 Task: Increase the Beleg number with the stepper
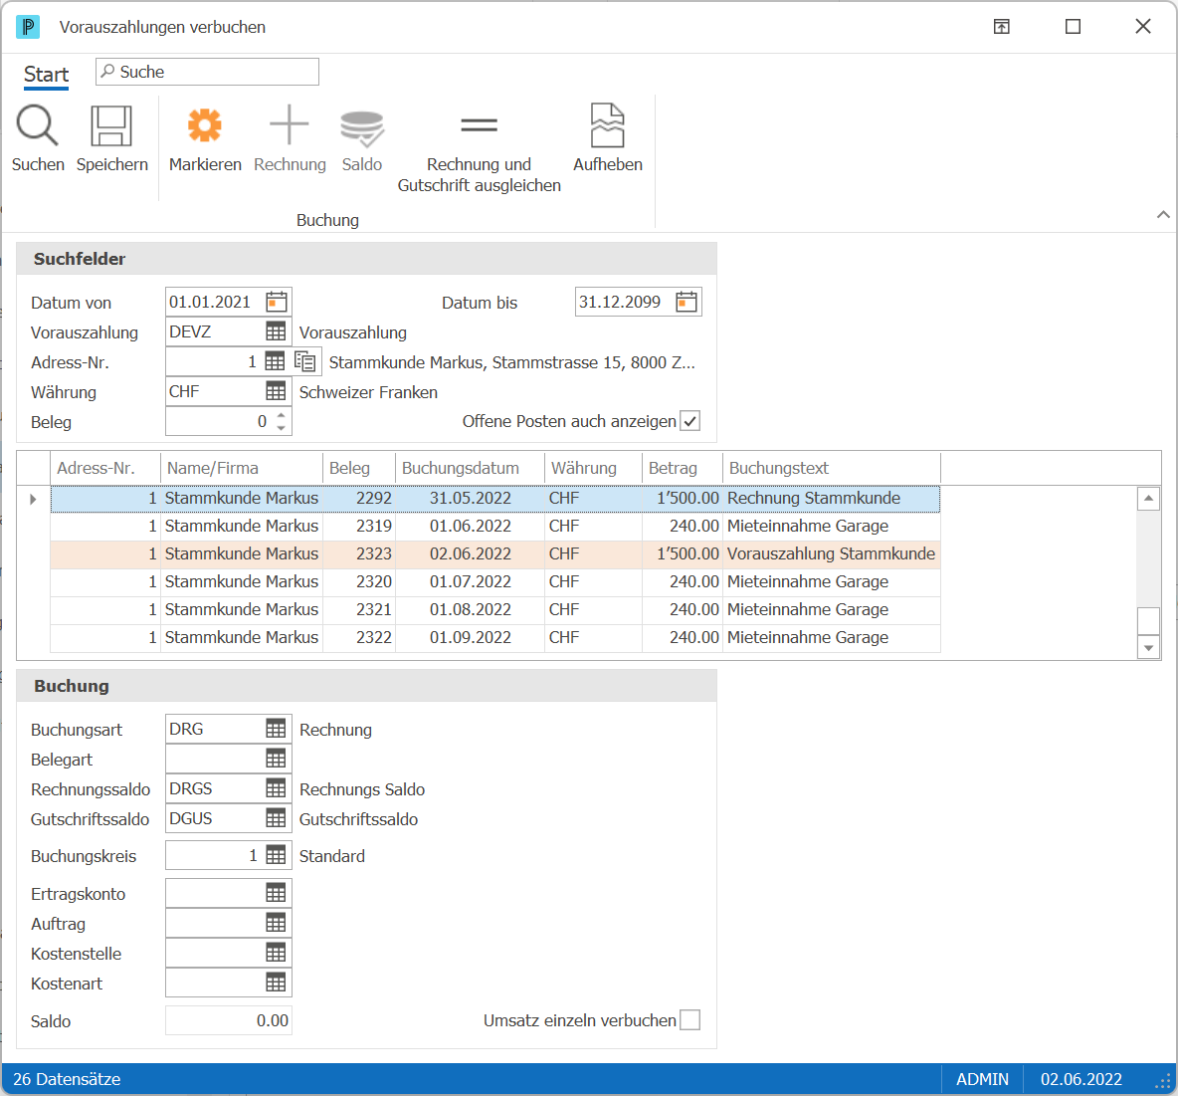click(281, 415)
